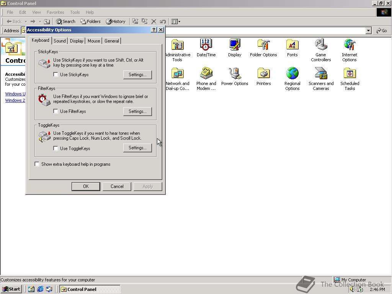The image size is (392, 294).
Task: Click the volume speaker tray icon
Action: coord(352,289)
